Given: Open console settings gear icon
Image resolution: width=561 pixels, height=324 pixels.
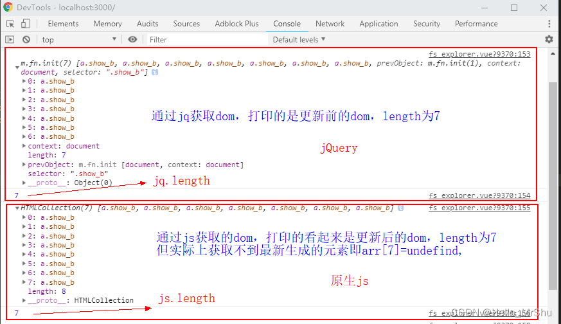Looking at the screenshot, I should click(549, 39).
